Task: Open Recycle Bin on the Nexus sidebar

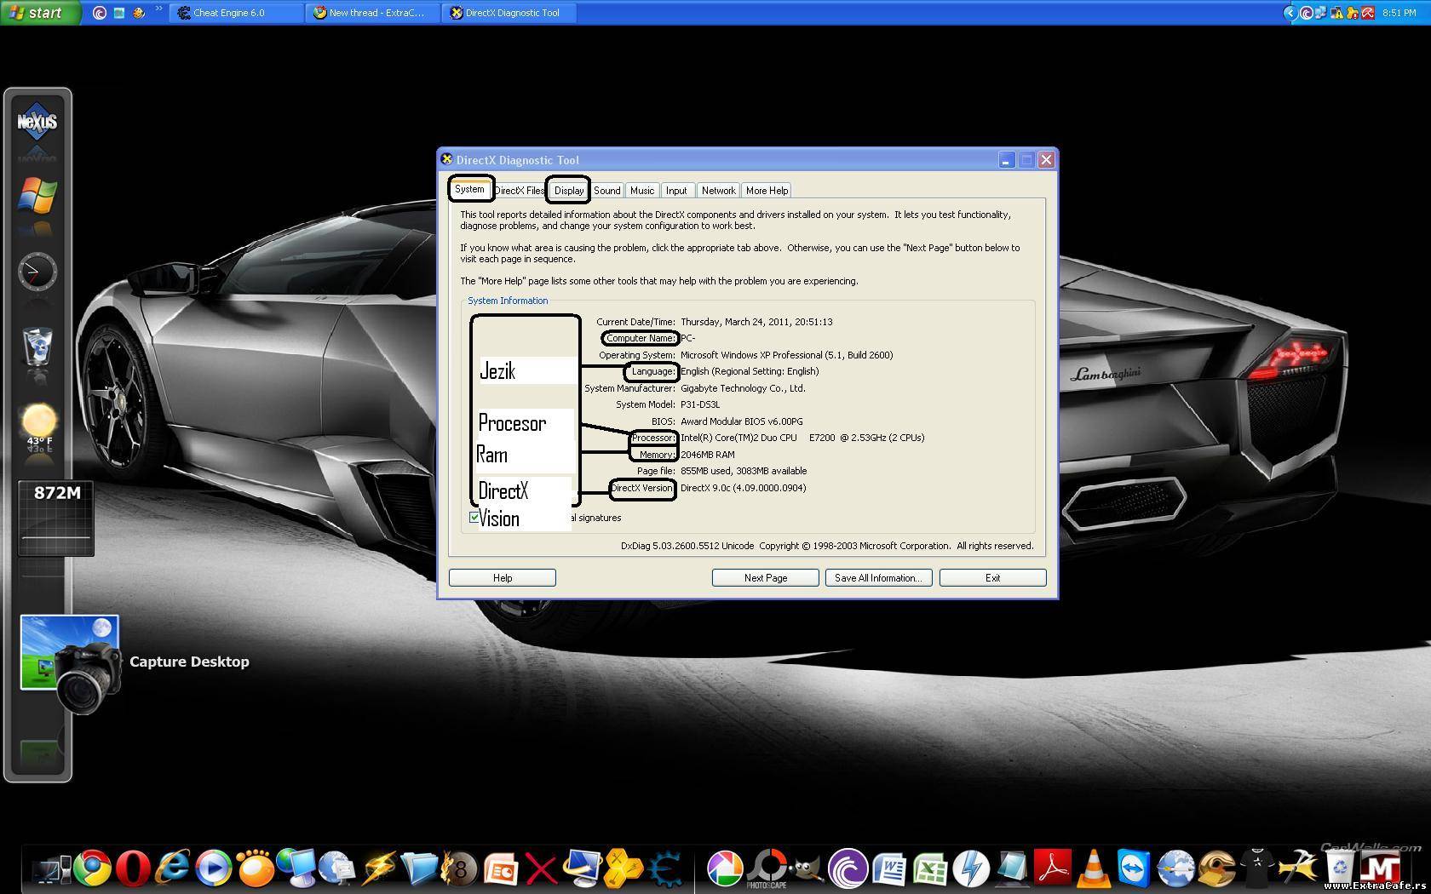Action: (x=37, y=347)
